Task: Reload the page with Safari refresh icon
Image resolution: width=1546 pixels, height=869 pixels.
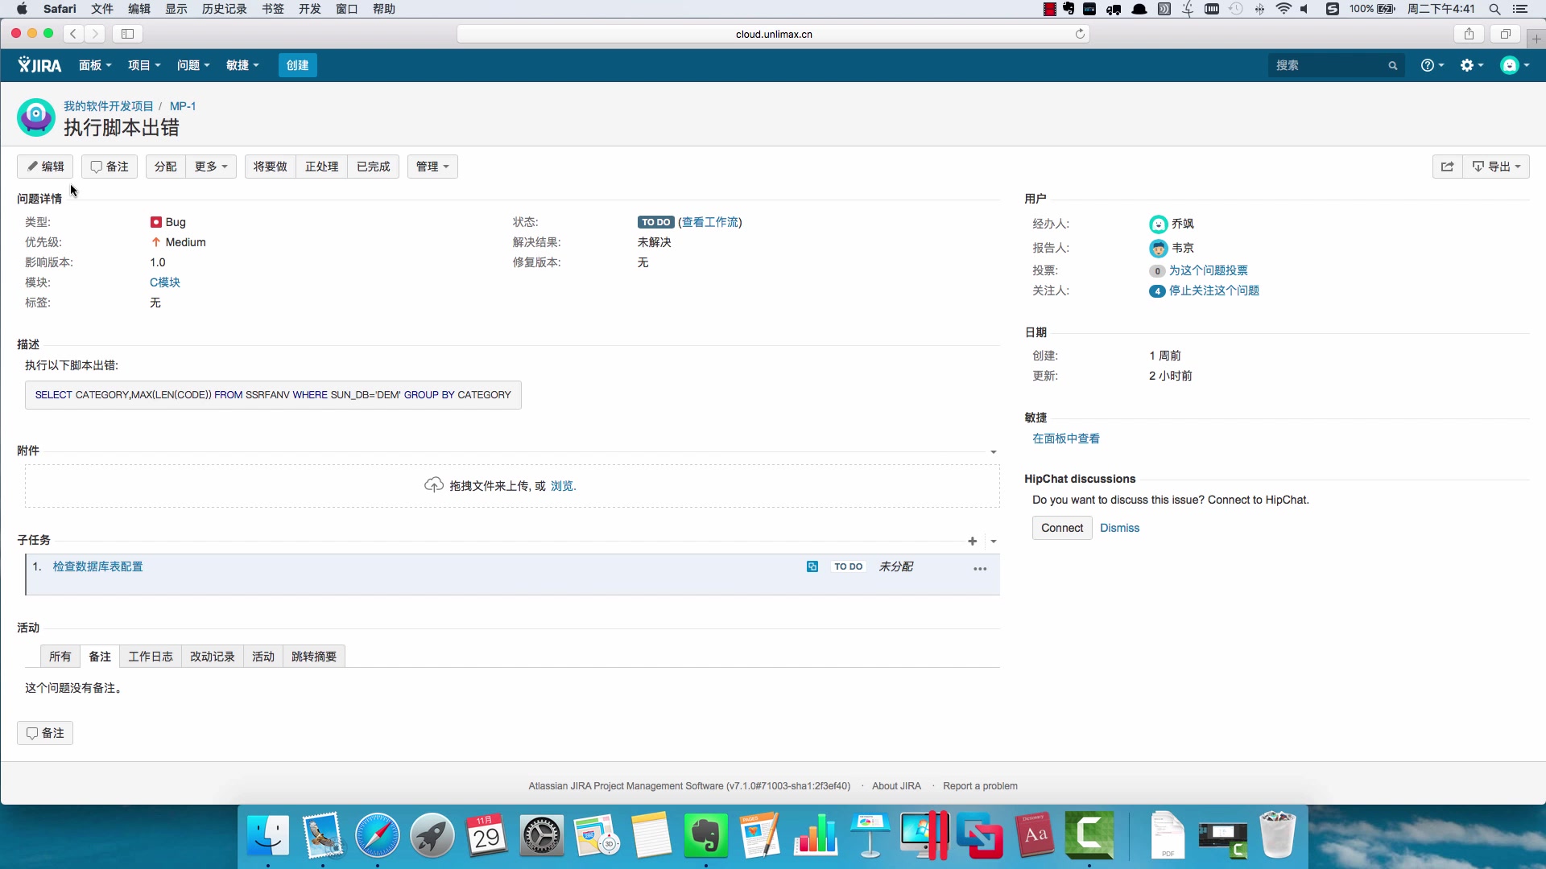Action: 1080,34
